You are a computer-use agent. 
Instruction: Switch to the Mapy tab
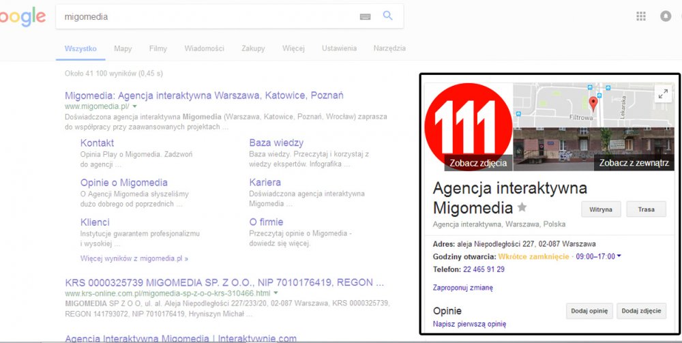click(x=123, y=48)
